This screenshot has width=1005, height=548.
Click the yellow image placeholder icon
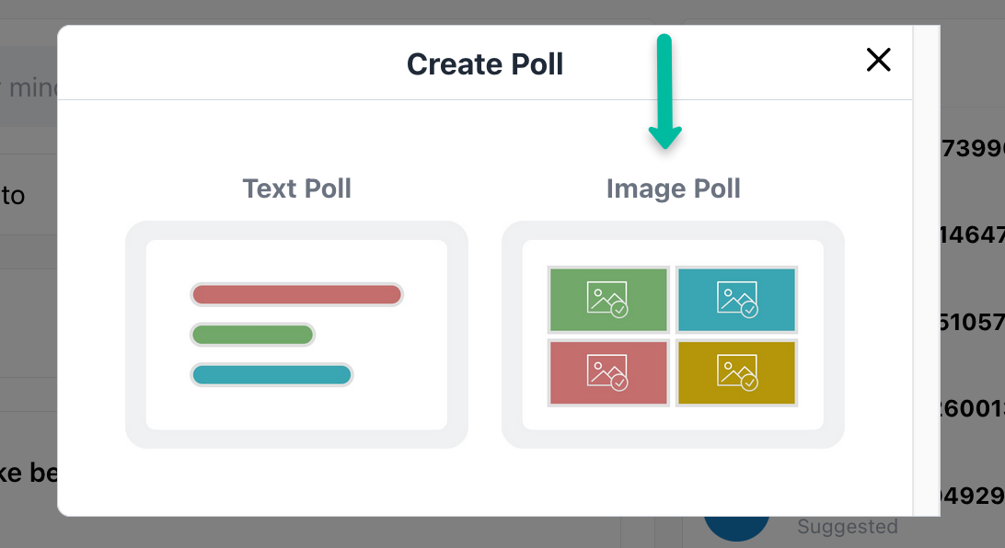coord(736,372)
